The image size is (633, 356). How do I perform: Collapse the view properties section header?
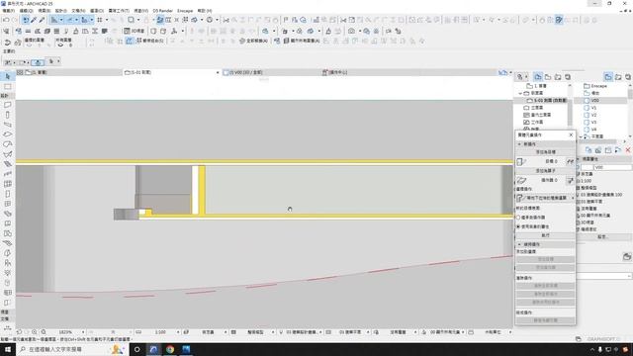pyautogui.click(x=579, y=159)
